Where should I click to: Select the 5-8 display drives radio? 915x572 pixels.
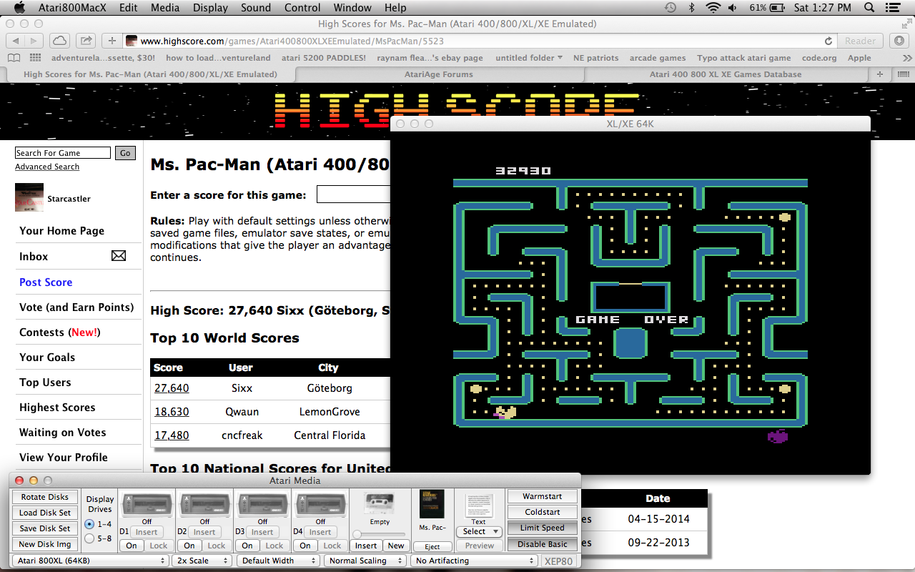(x=89, y=538)
